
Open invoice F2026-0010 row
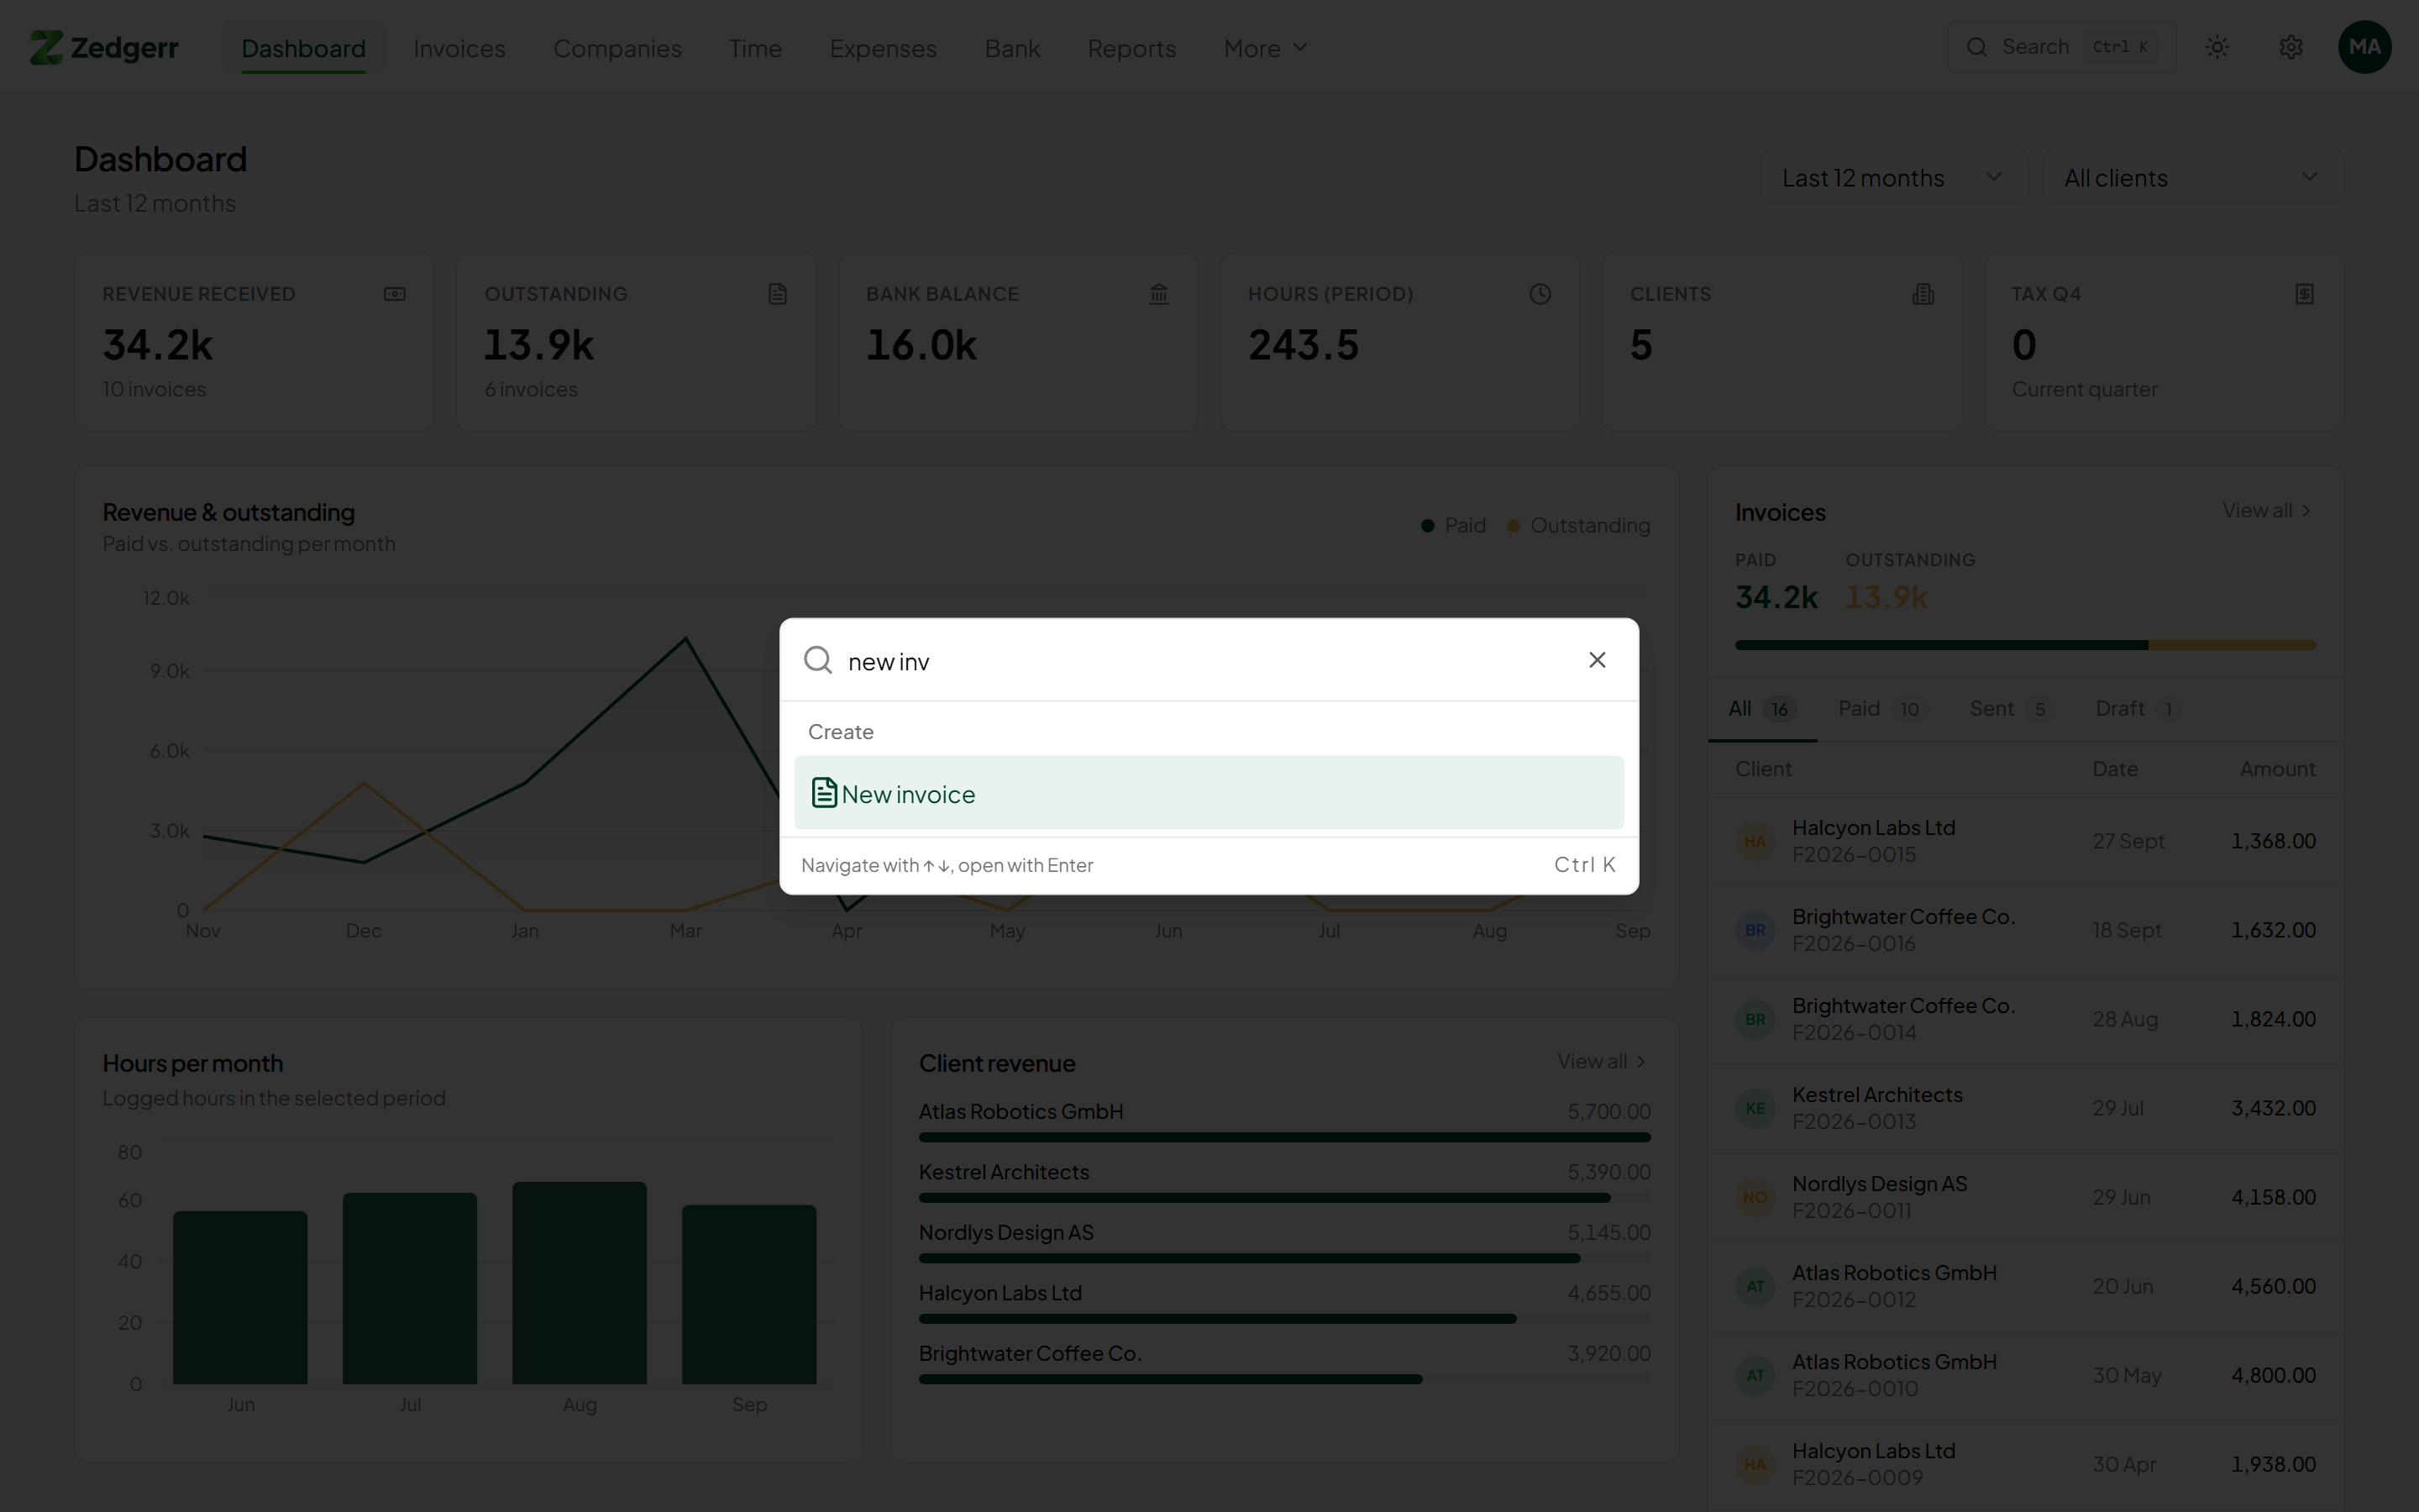2025,1375
